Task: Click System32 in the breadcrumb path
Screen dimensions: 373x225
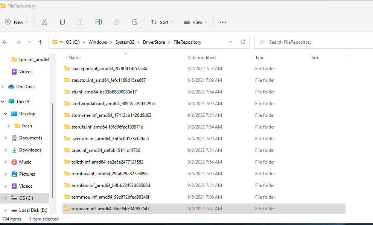Action: pos(125,42)
